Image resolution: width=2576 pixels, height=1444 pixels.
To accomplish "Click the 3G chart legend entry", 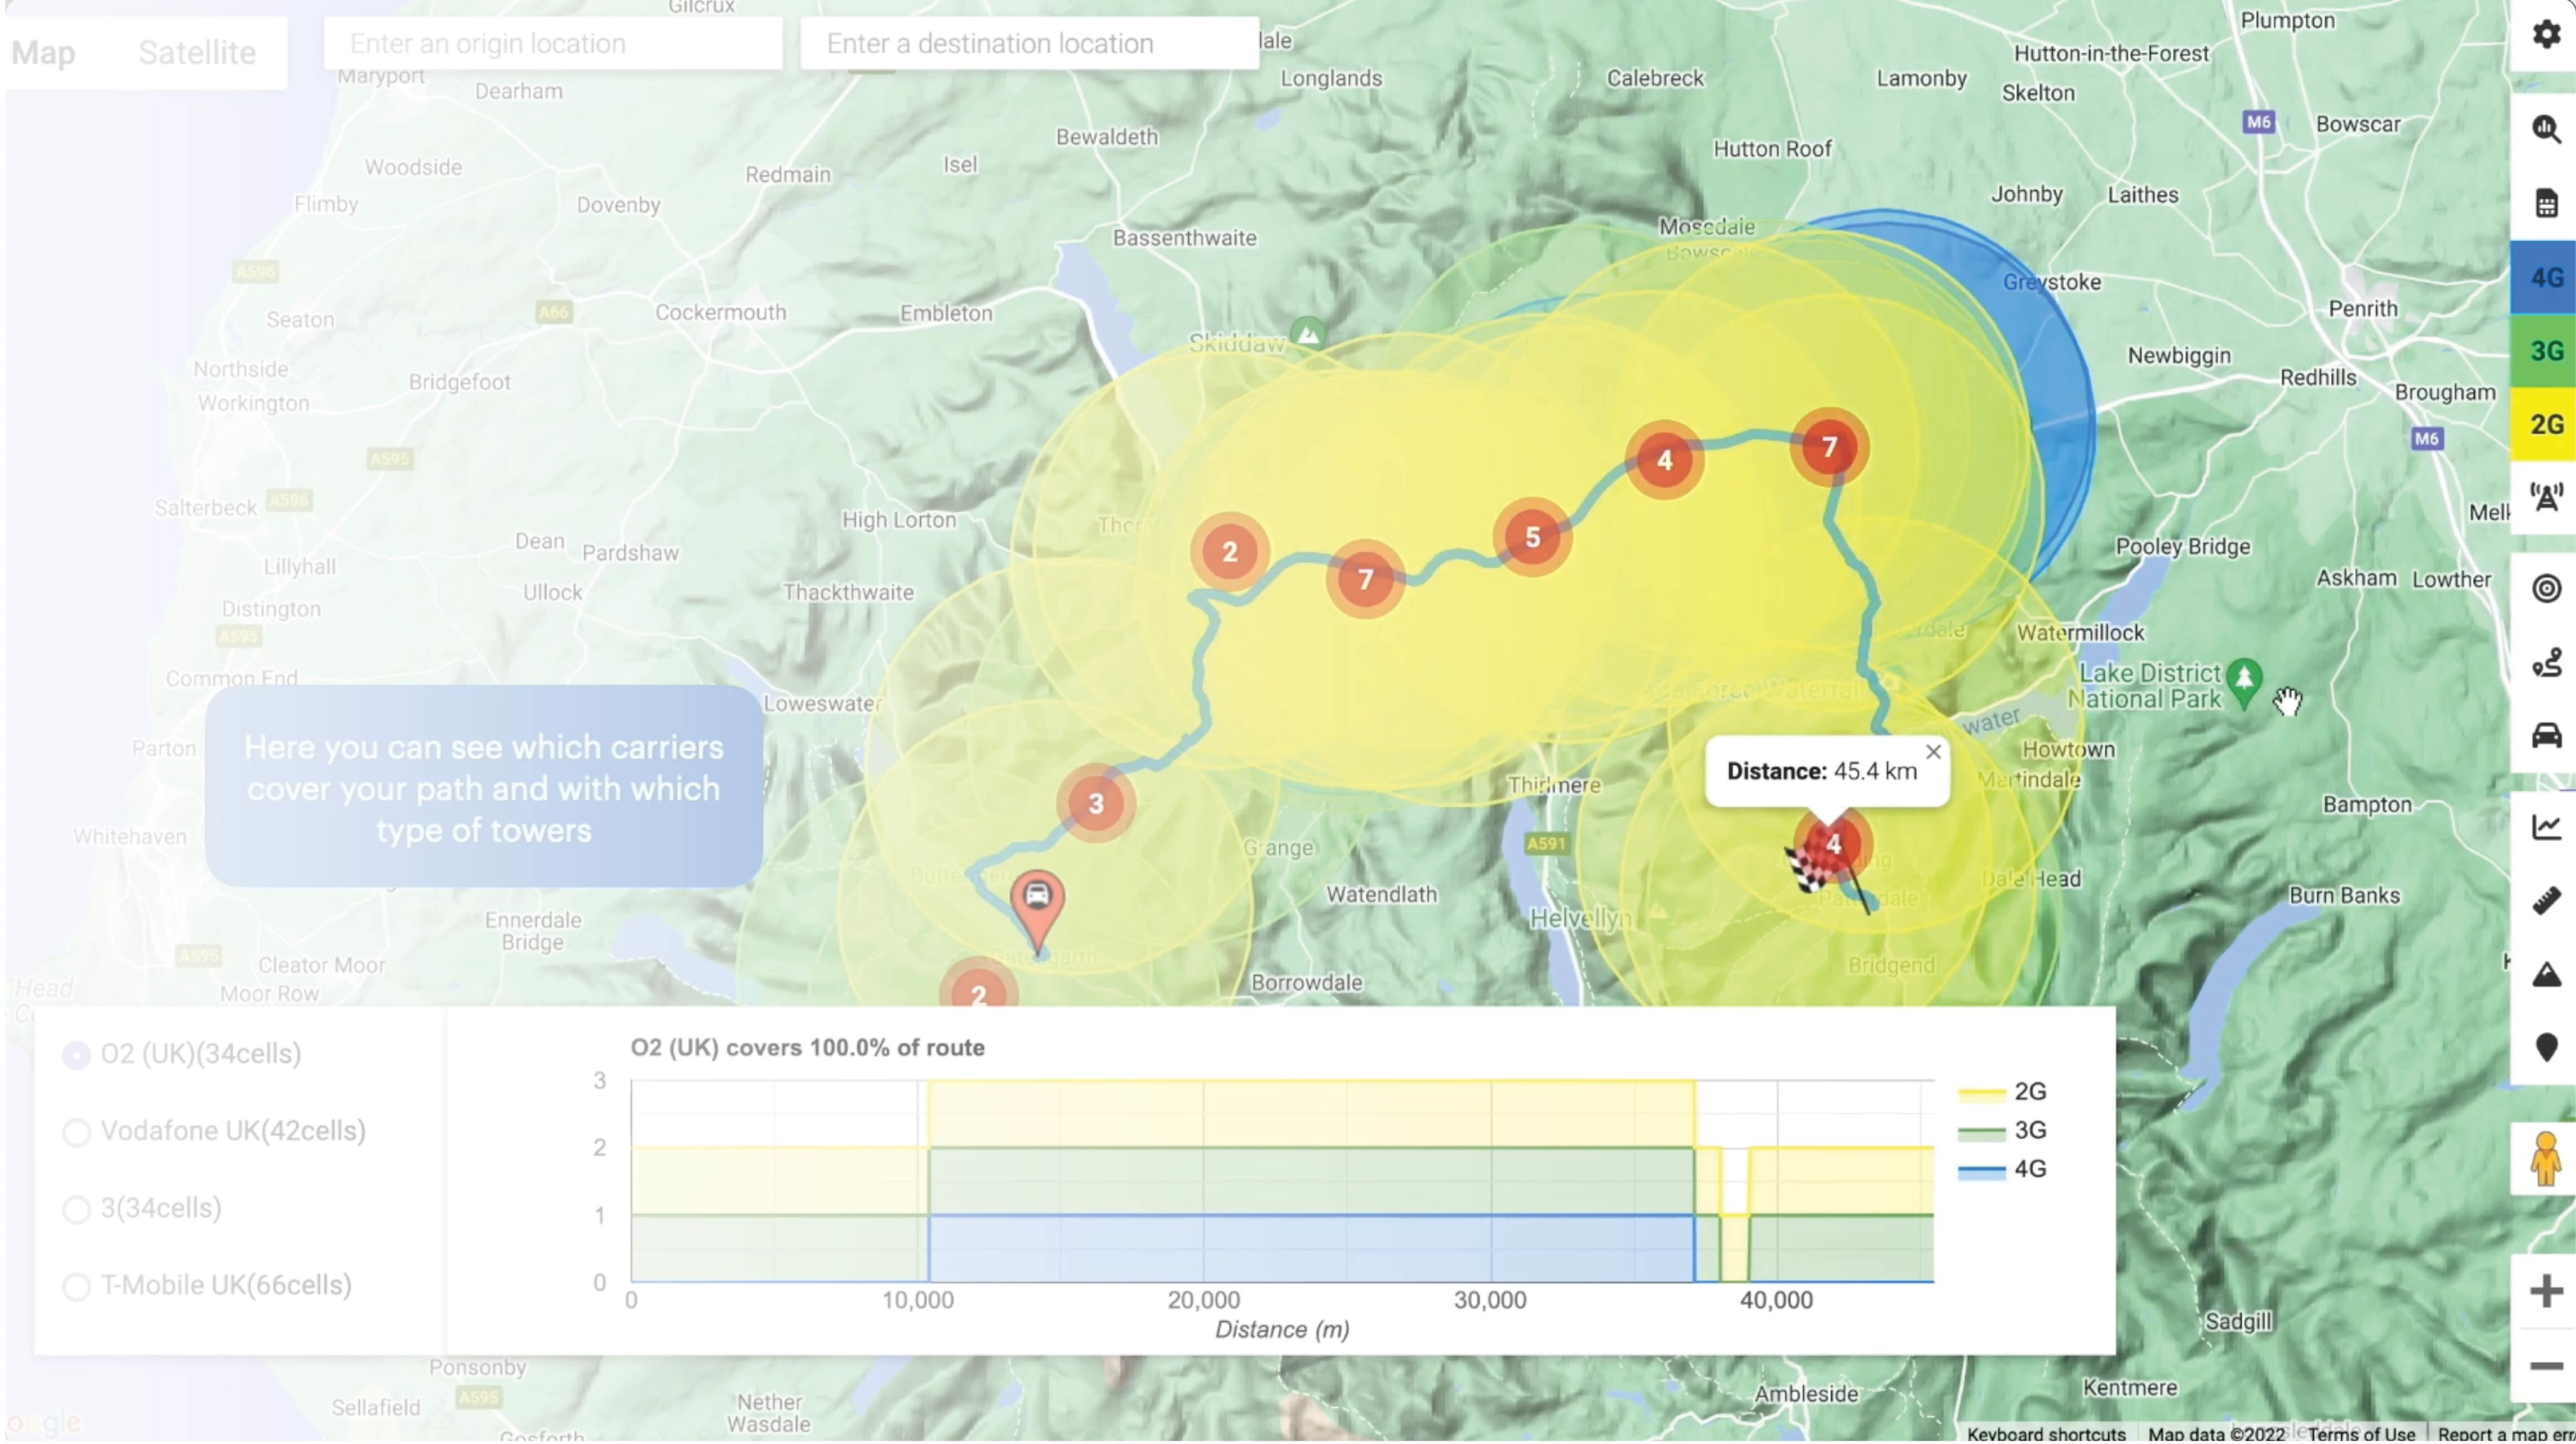I will (2003, 1131).
